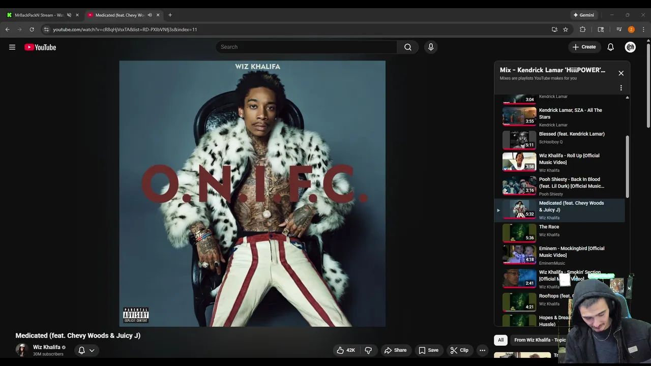The image size is (651, 366).
Task: View site information icon in address bar
Action: (46, 29)
